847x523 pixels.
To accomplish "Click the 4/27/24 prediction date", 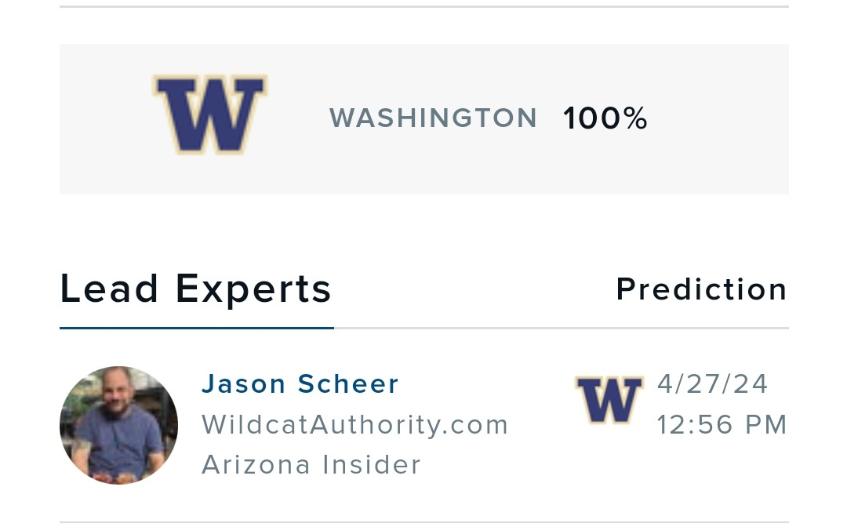I will (x=712, y=383).
